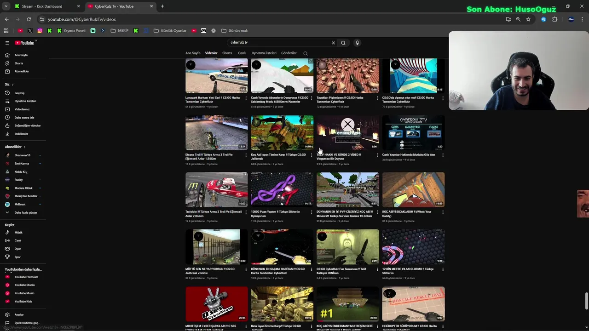The width and height of the screenshot is (589, 331).
Task: Open Günlük Oyunlar bookmark folder
Action: point(170,31)
